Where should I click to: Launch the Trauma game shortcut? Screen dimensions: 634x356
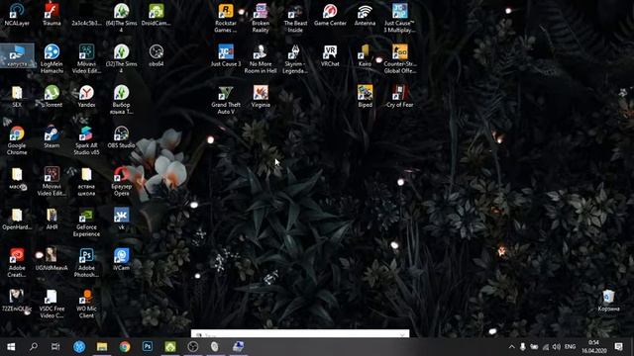(52, 15)
